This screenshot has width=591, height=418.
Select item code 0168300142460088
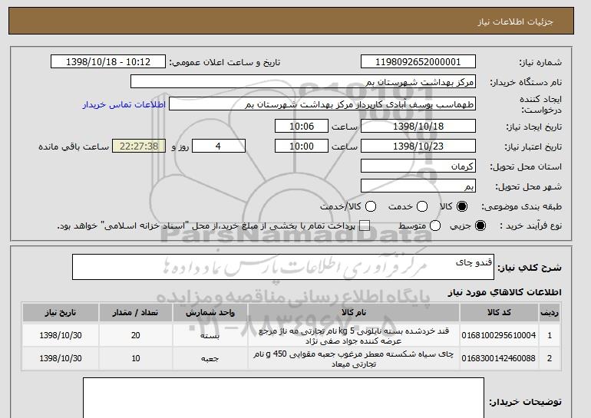[499, 358]
